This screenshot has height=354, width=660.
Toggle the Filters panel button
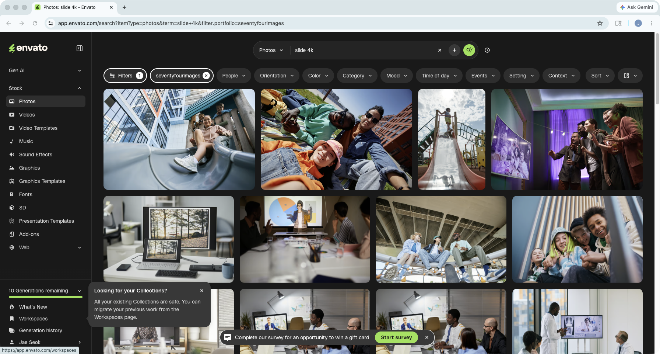[x=125, y=76]
